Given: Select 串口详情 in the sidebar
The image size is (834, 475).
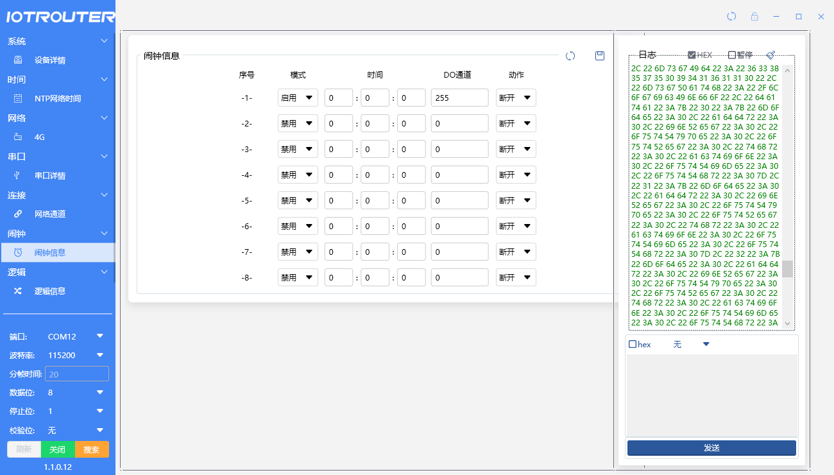Looking at the screenshot, I should tap(50, 176).
